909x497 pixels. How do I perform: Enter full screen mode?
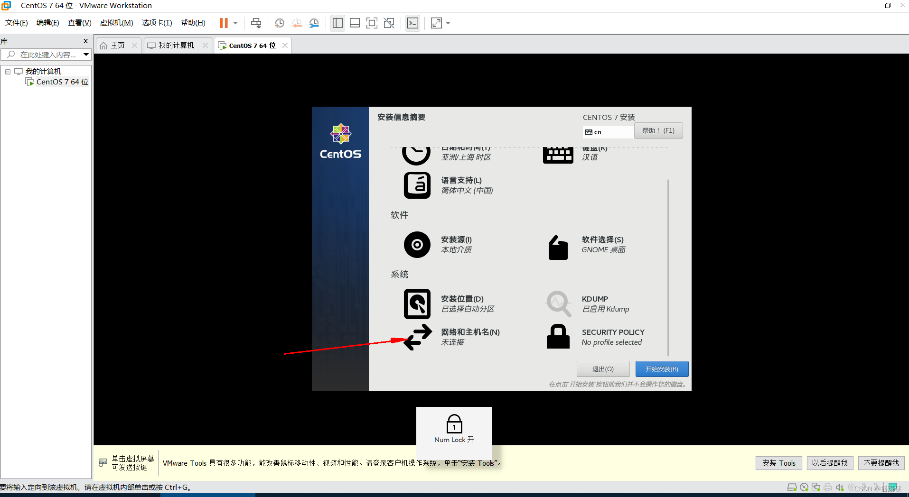pos(372,23)
